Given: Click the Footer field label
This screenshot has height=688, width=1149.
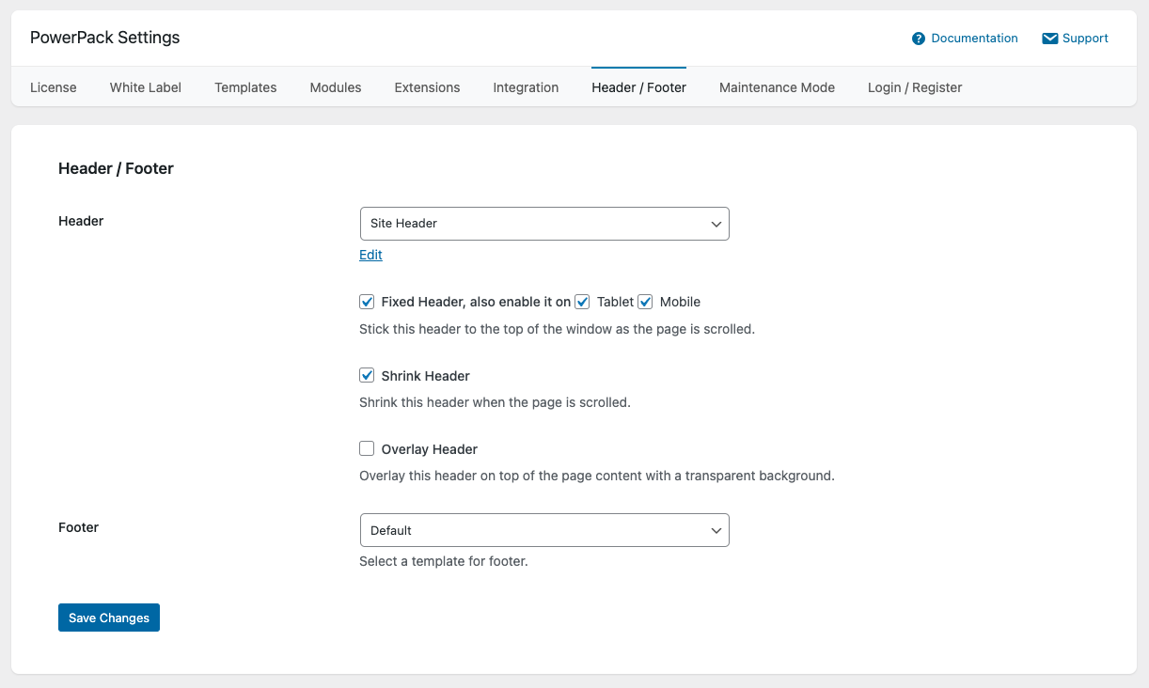Looking at the screenshot, I should pyautogui.click(x=78, y=527).
